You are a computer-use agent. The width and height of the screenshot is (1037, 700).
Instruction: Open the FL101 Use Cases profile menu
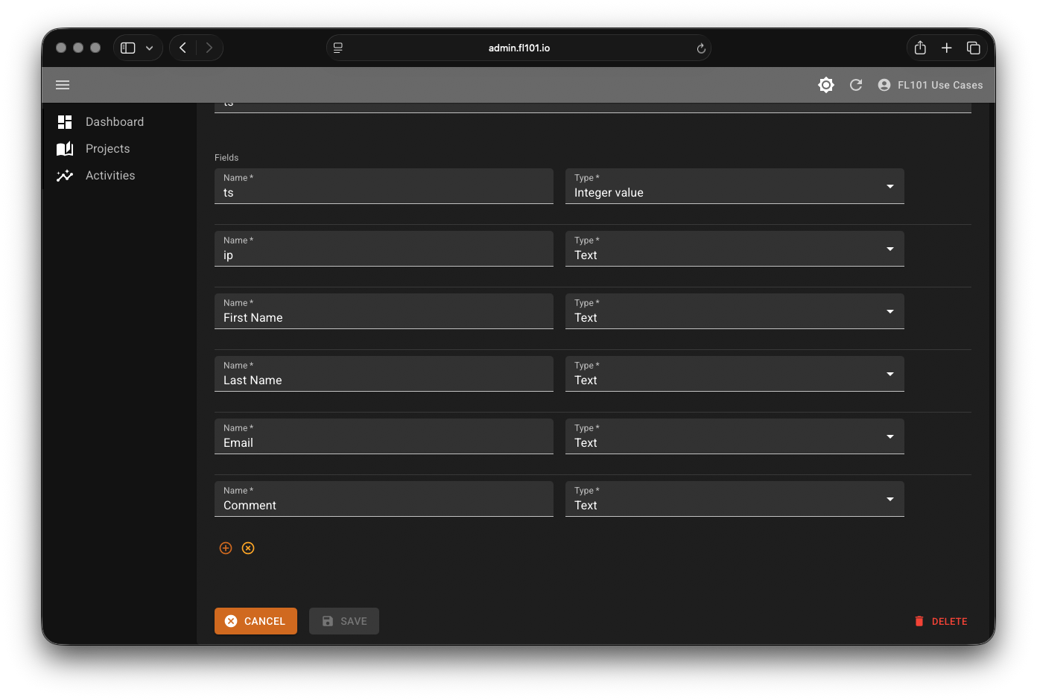(x=930, y=85)
